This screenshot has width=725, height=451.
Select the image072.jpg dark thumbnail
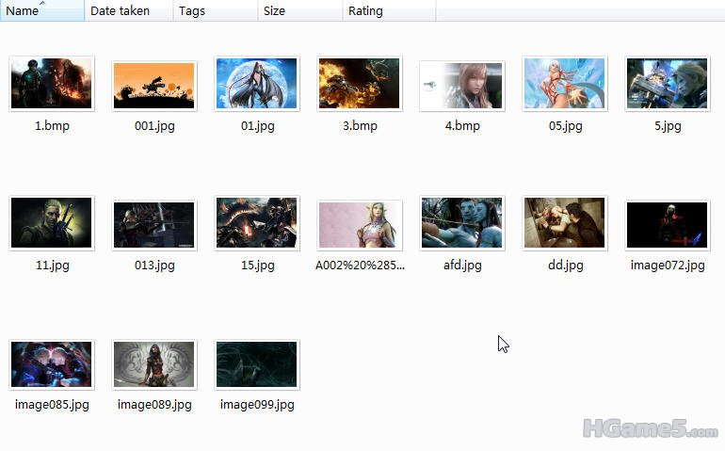click(668, 225)
